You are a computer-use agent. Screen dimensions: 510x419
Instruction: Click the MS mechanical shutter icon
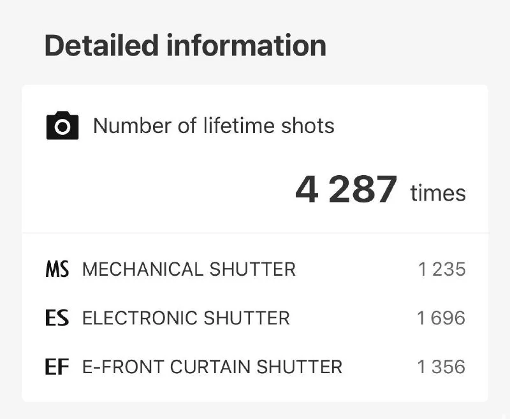pyautogui.click(x=57, y=269)
